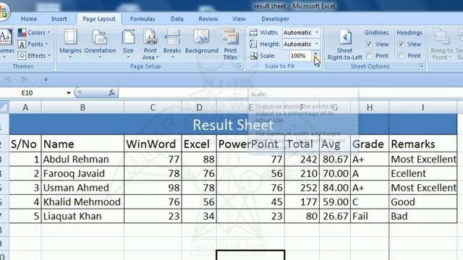
Task: Toggle Gridlines Print checkbox
Action: pyautogui.click(x=369, y=56)
